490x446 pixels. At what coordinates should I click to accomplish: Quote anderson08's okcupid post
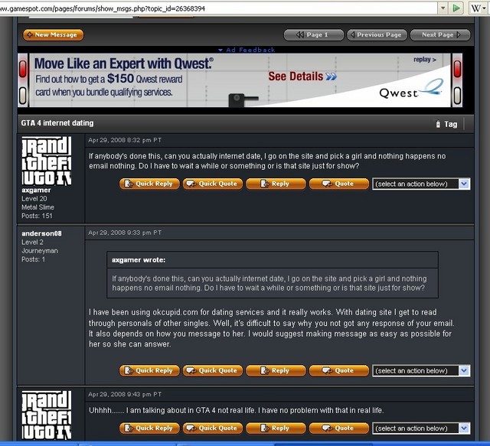(338, 371)
